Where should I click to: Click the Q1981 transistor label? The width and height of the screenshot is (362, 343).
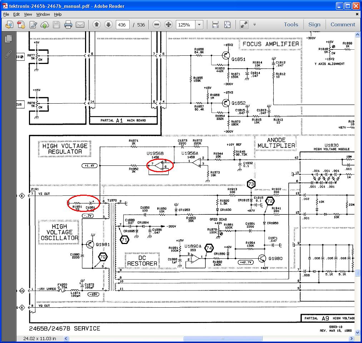[103, 245]
